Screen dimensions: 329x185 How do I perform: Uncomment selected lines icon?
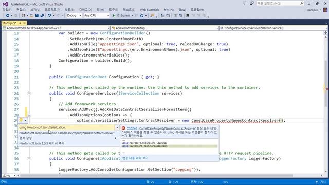(x=180, y=16)
